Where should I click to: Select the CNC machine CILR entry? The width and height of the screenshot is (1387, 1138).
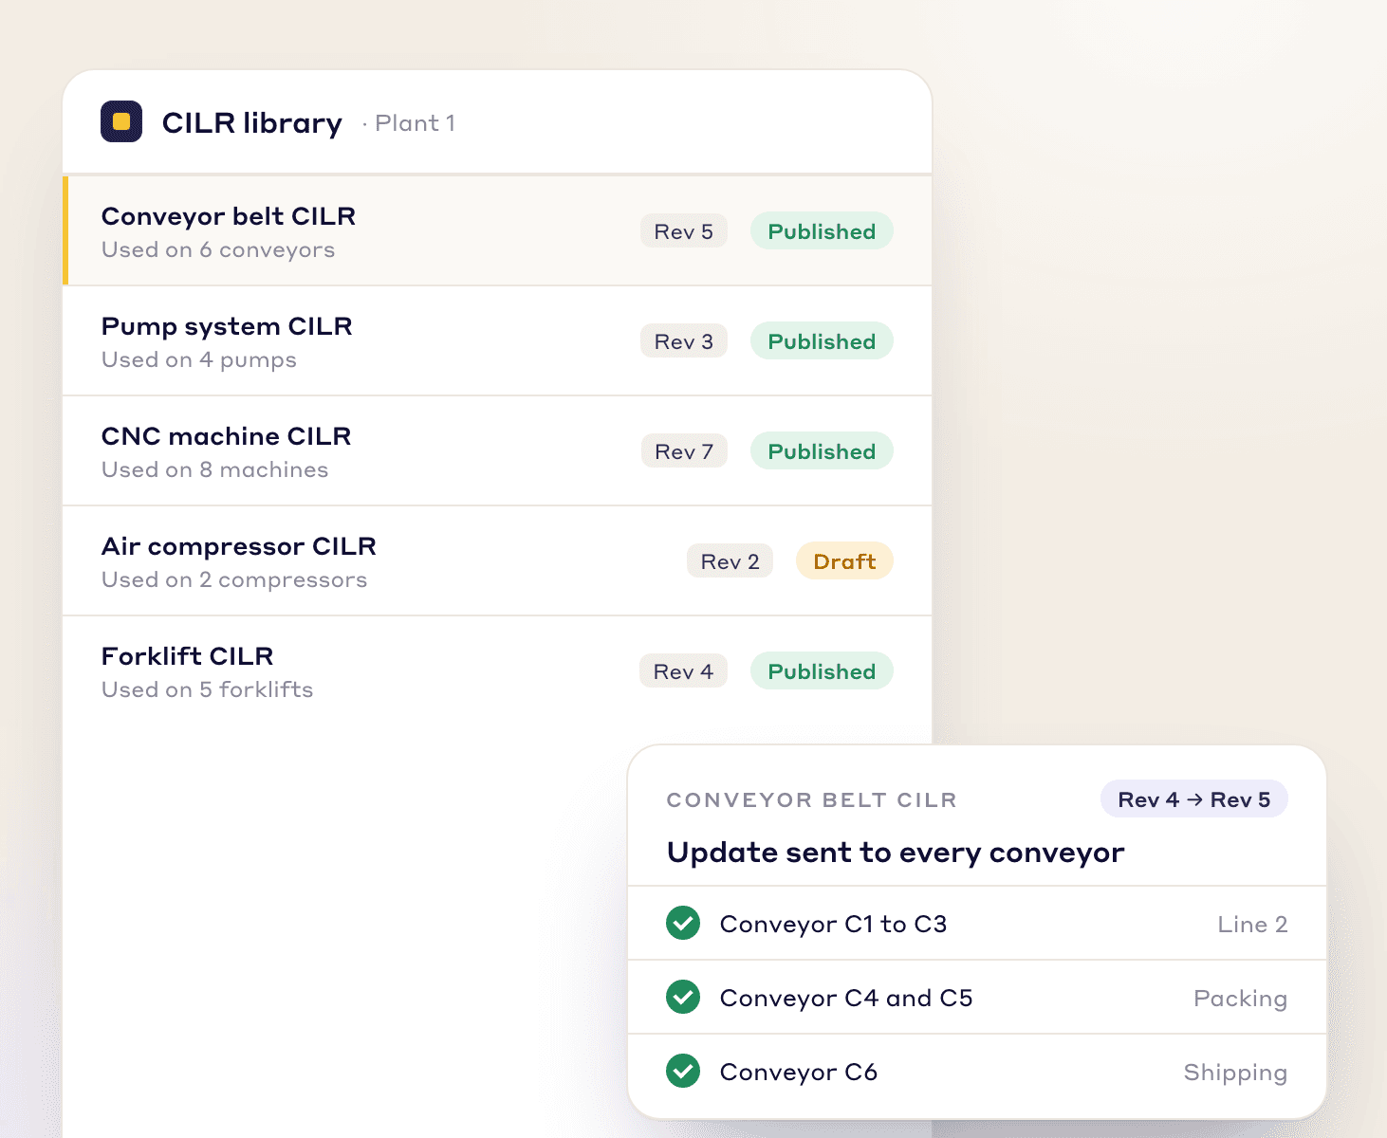click(x=497, y=450)
